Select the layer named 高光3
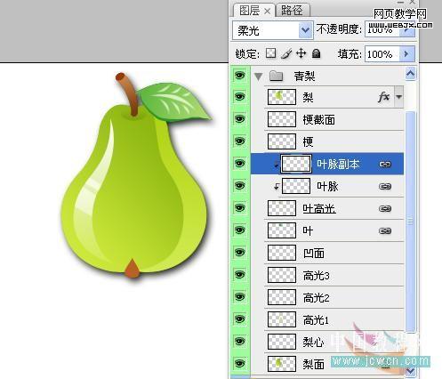Viewport: 442px width, 379px height. click(x=316, y=275)
